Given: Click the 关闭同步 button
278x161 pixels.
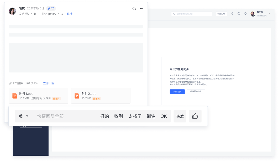Looking at the screenshot, I should [177, 92].
